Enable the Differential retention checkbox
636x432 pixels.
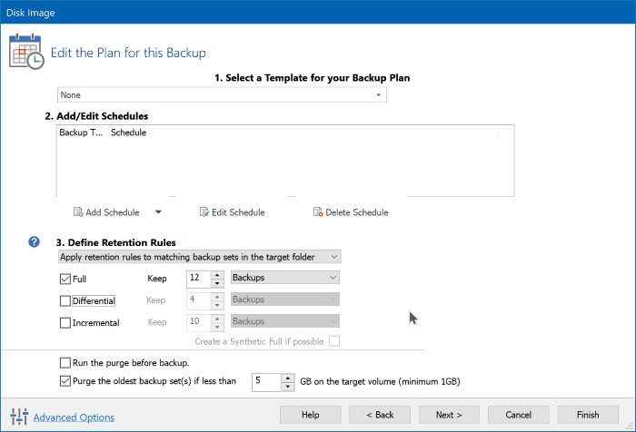click(x=65, y=300)
